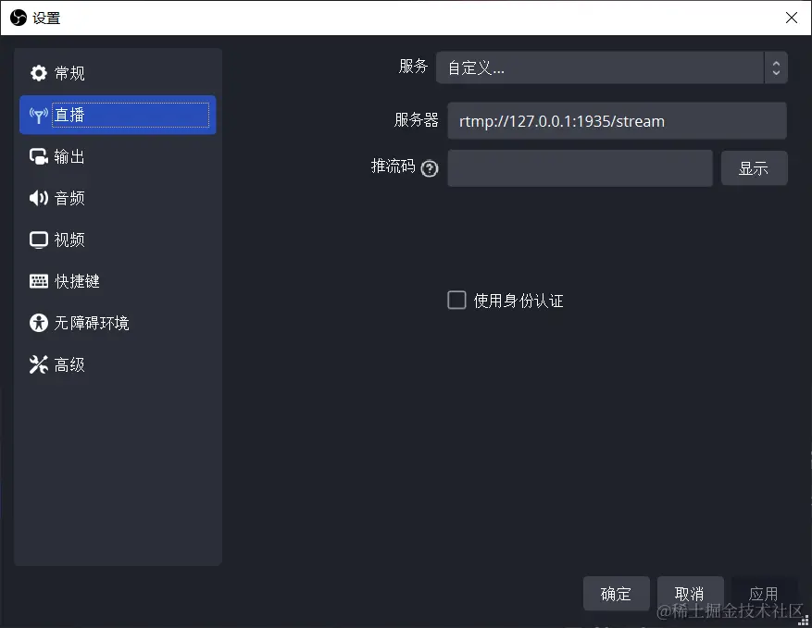Image resolution: width=812 pixels, height=628 pixels.
Task: Click inside the 服务器 server address field
Action: click(x=617, y=120)
